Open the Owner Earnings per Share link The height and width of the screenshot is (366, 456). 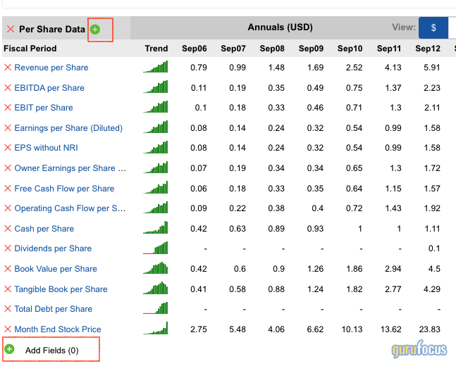pyautogui.click(x=70, y=168)
